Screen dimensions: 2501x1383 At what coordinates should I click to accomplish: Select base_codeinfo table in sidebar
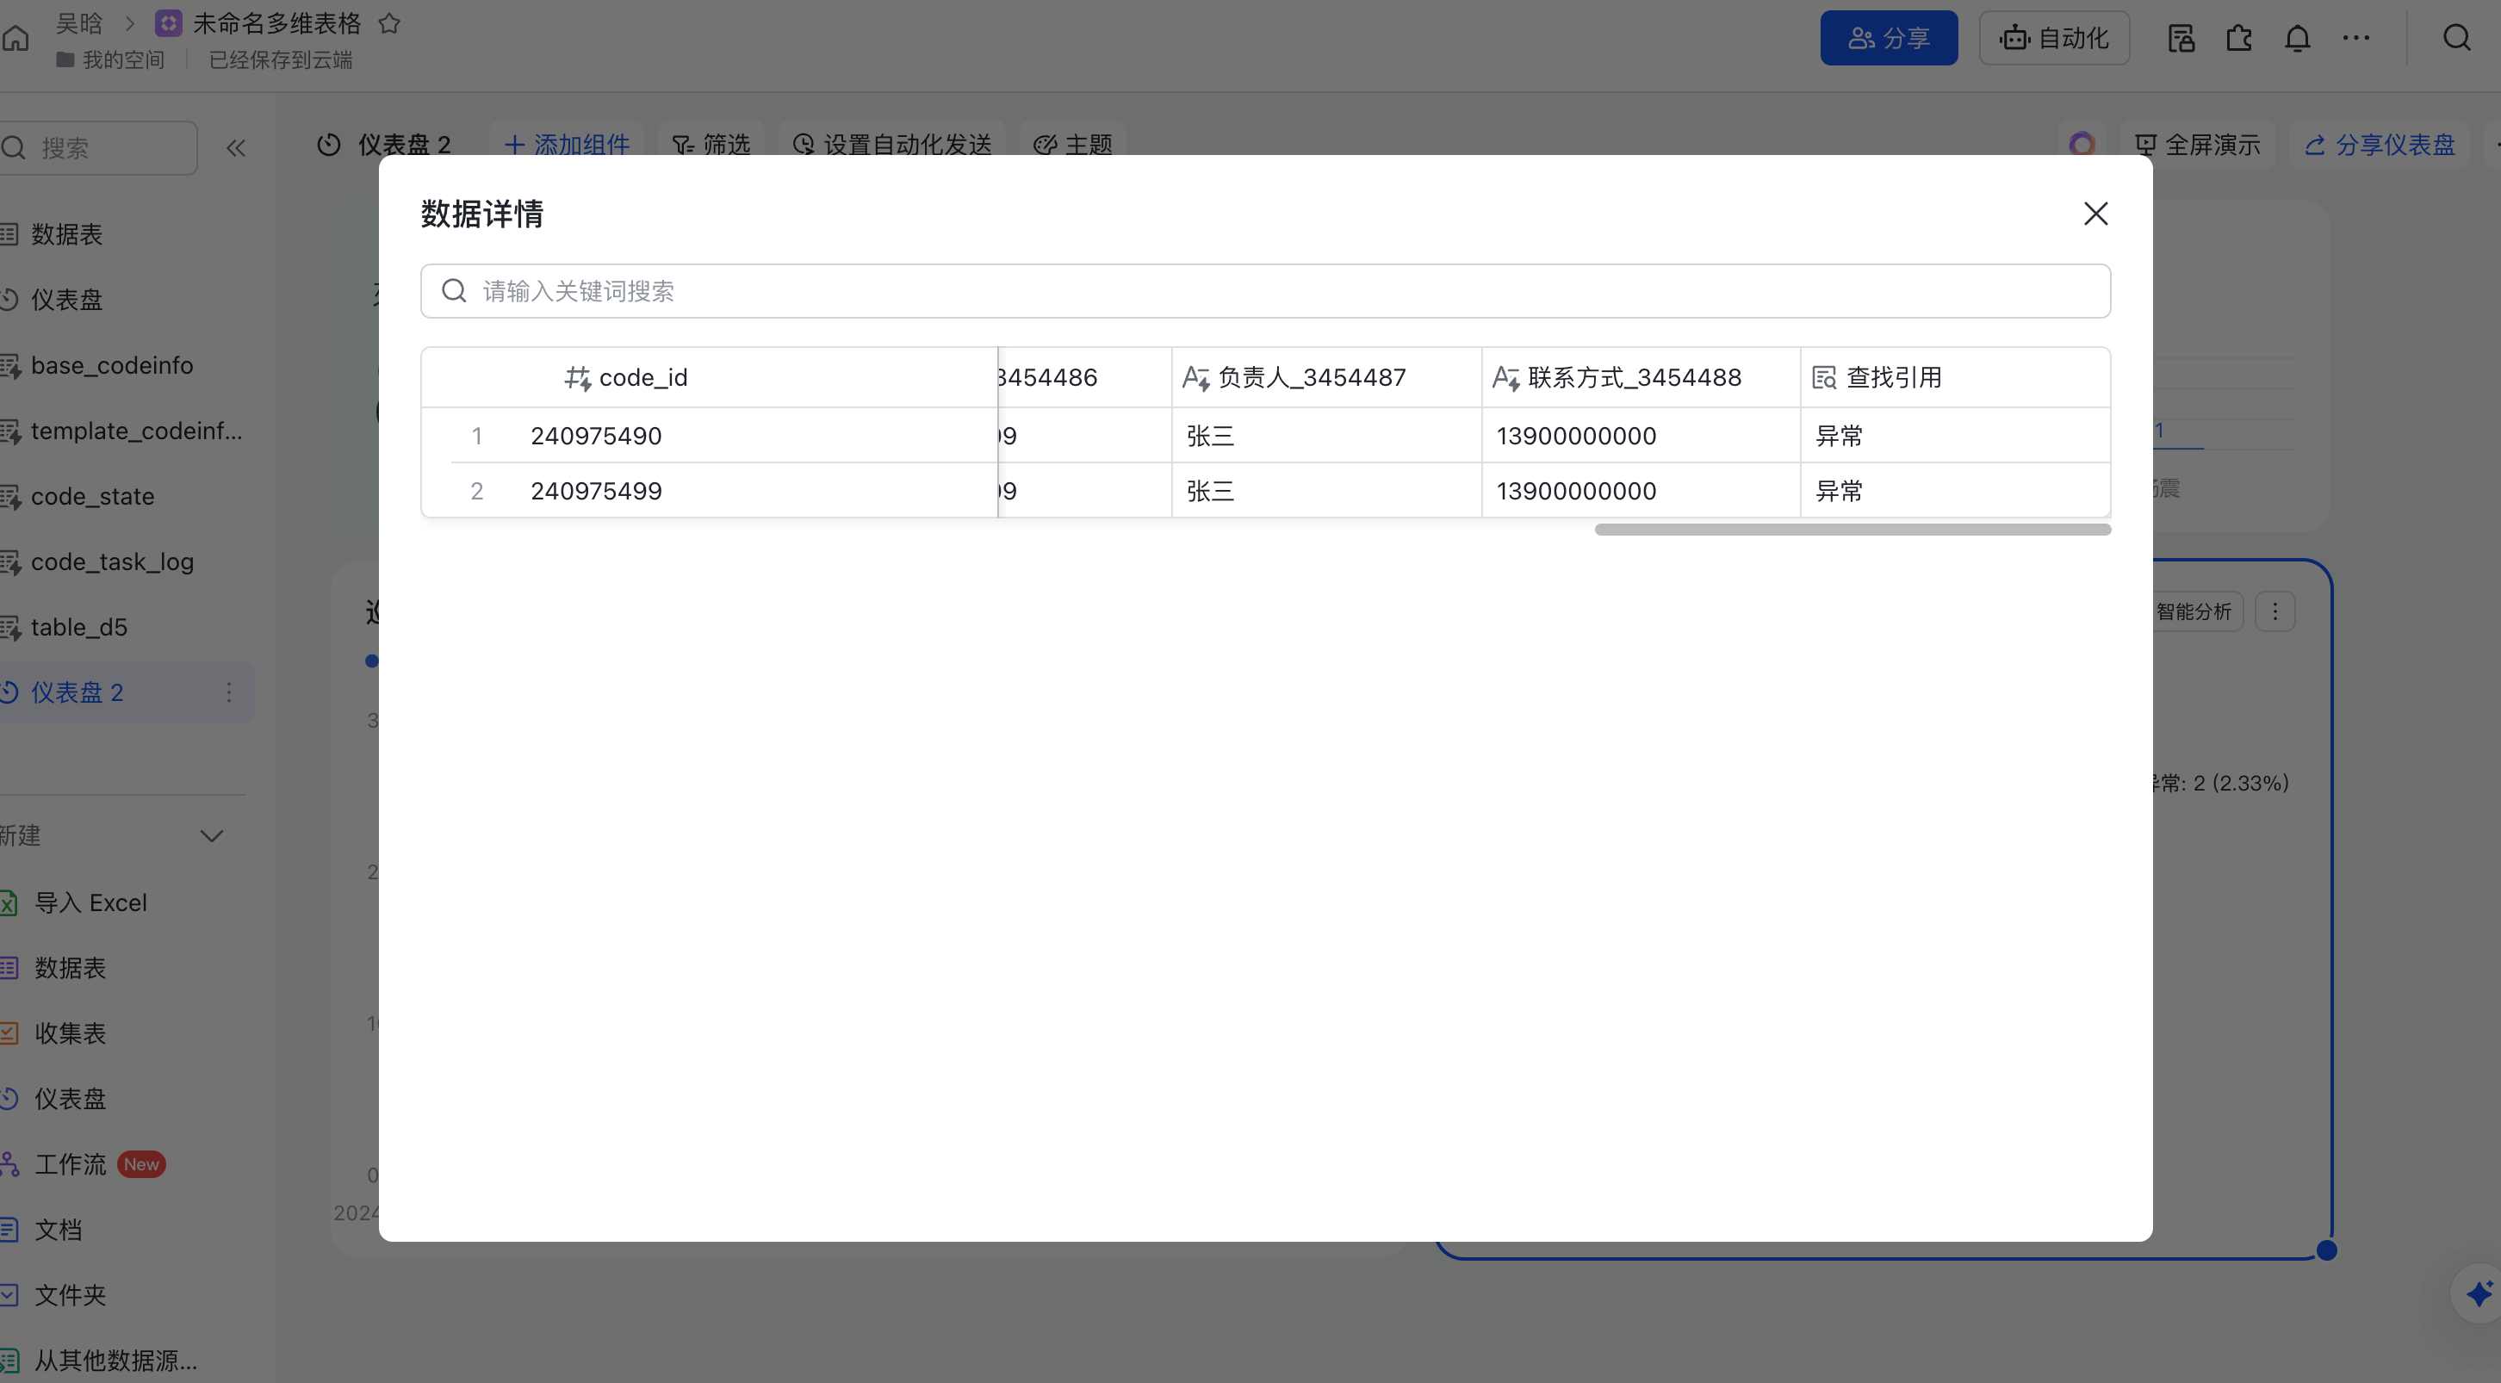(x=112, y=365)
